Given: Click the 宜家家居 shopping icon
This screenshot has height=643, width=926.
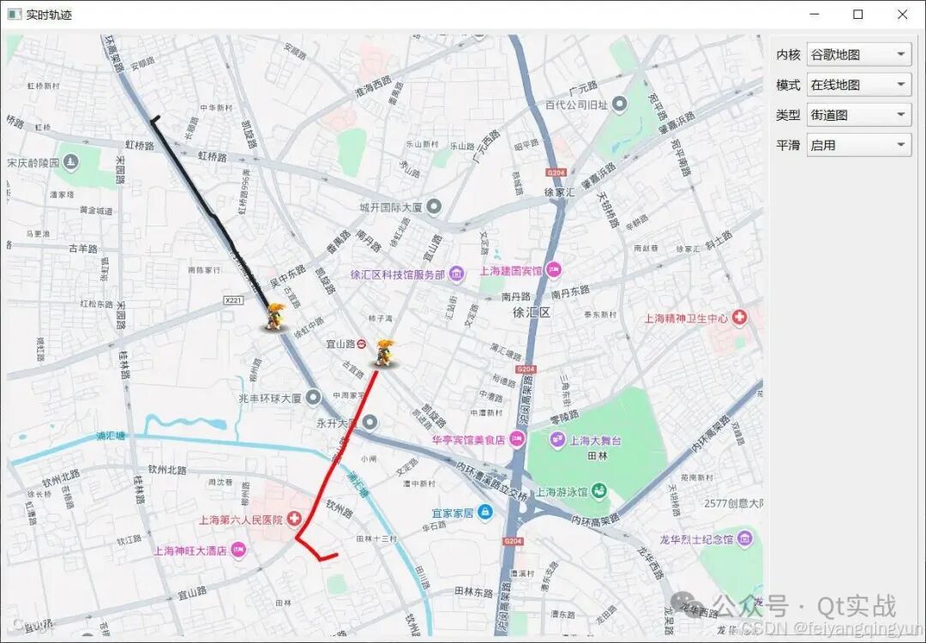Looking at the screenshot, I should (x=484, y=513).
